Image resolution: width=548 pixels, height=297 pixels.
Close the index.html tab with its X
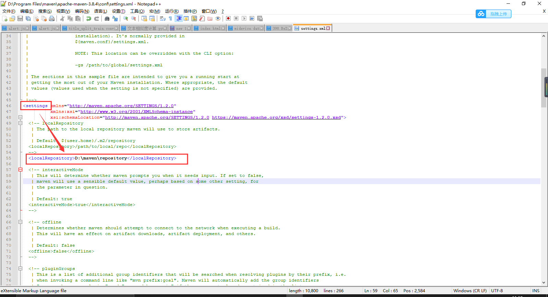[x=223, y=28]
